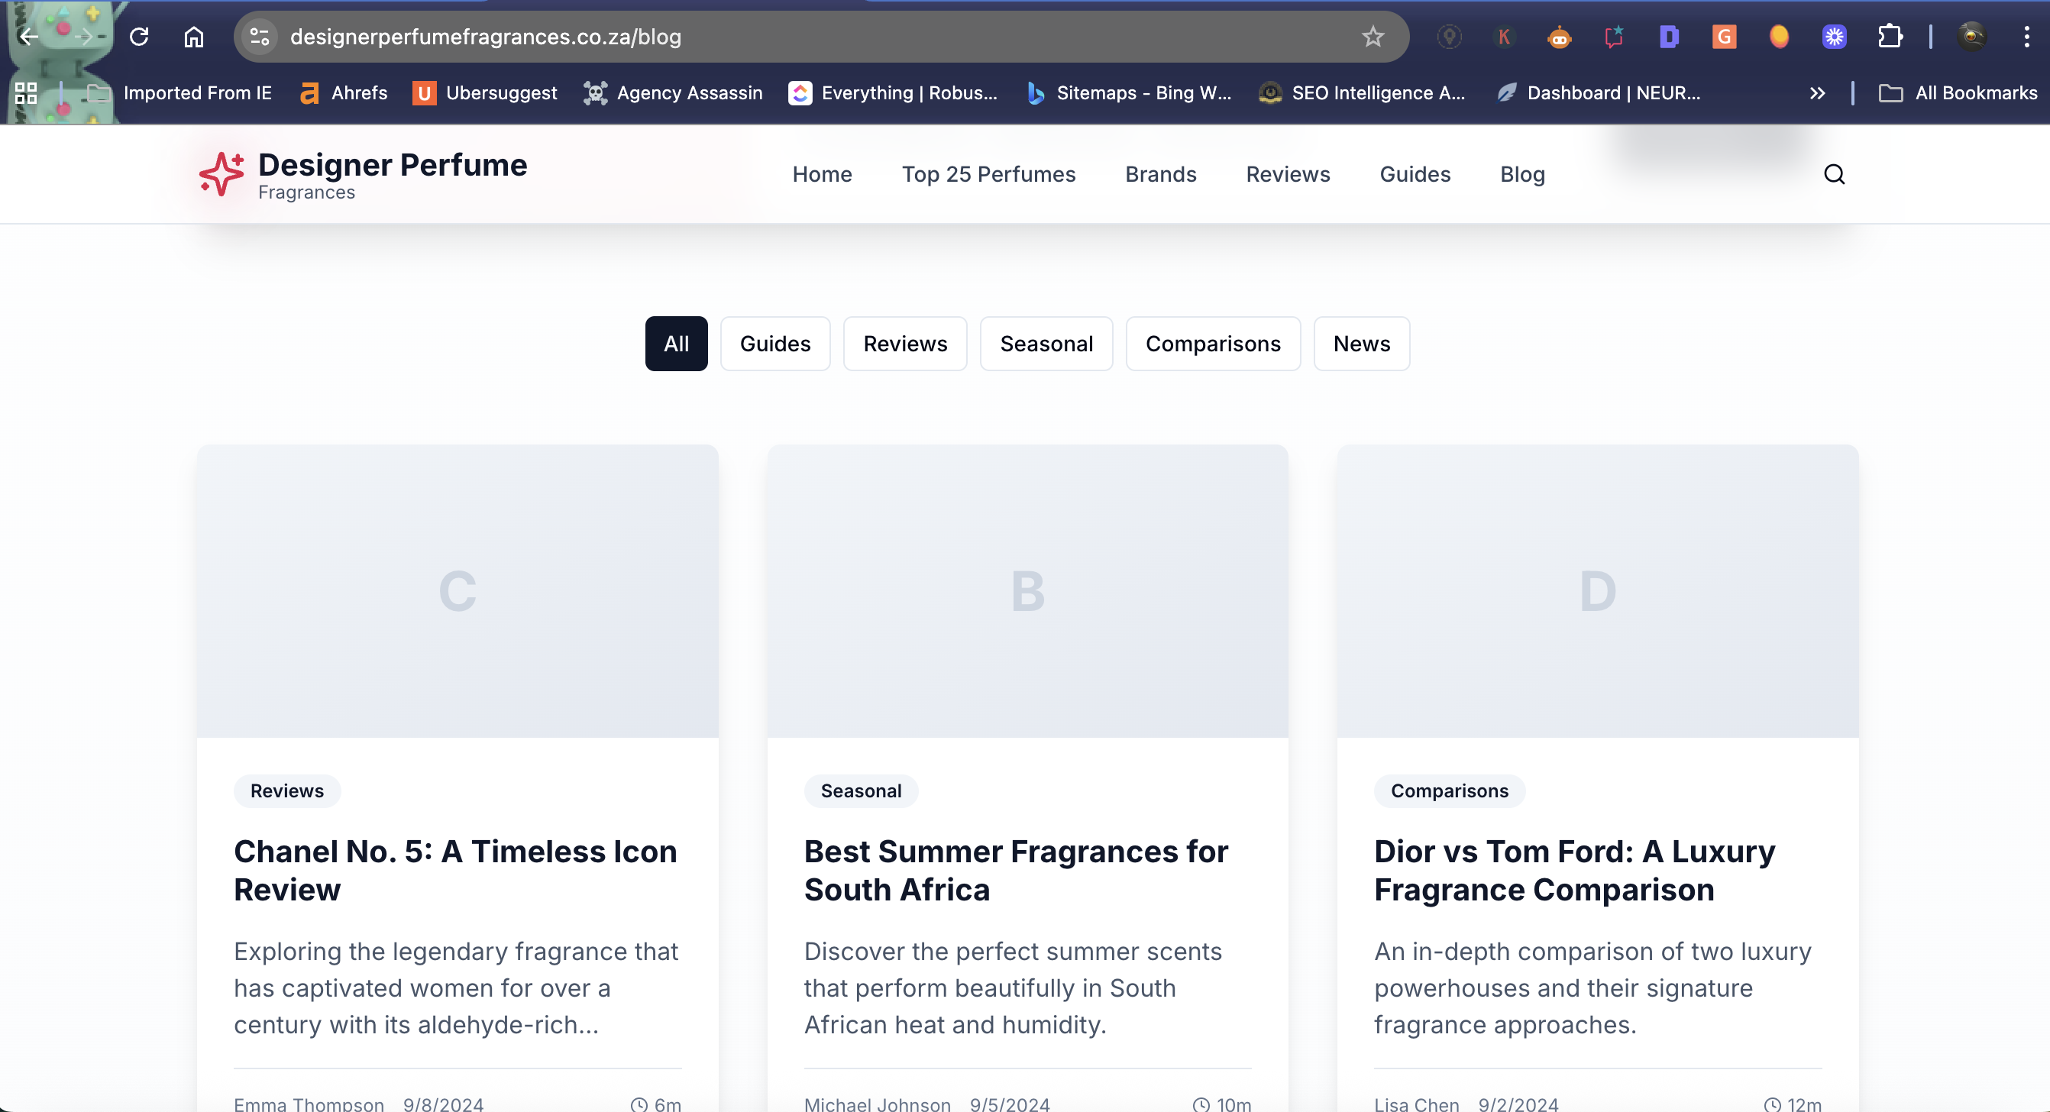Screen dimensions: 2050x1112
Task: Open Top 25 Perfumes nav item
Action: [x=988, y=174]
